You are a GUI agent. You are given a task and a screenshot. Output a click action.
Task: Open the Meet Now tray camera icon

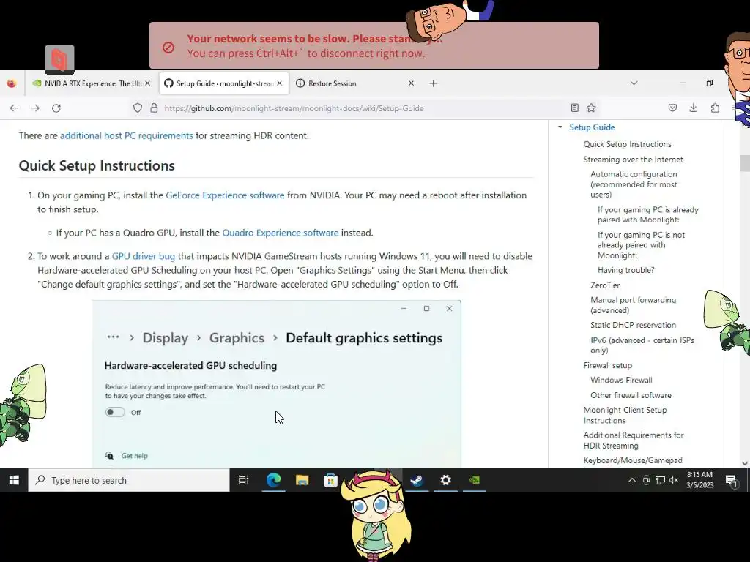(x=646, y=480)
